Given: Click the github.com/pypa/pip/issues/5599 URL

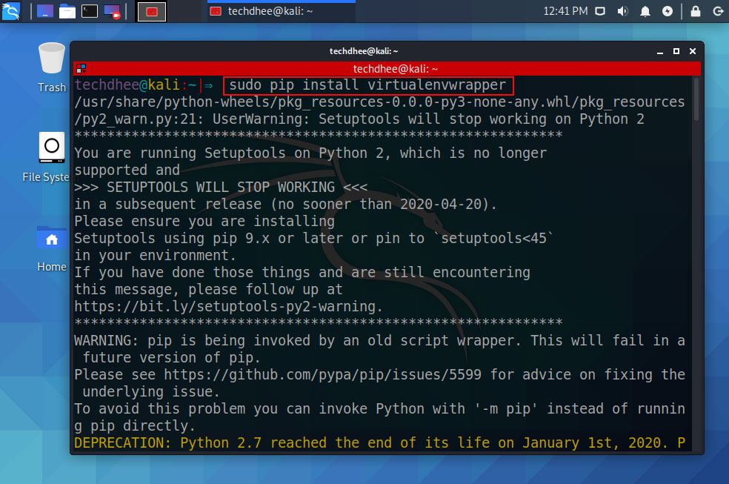Looking at the screenshot, I should click(x=323, y=375).
